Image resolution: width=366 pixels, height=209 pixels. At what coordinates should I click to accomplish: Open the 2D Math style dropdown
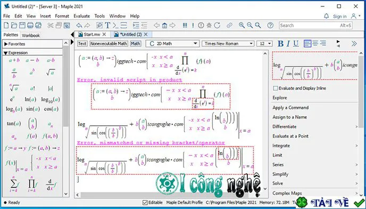point(172,44)
